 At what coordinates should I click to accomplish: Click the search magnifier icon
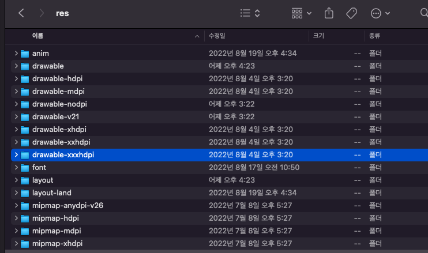(424, 13)
